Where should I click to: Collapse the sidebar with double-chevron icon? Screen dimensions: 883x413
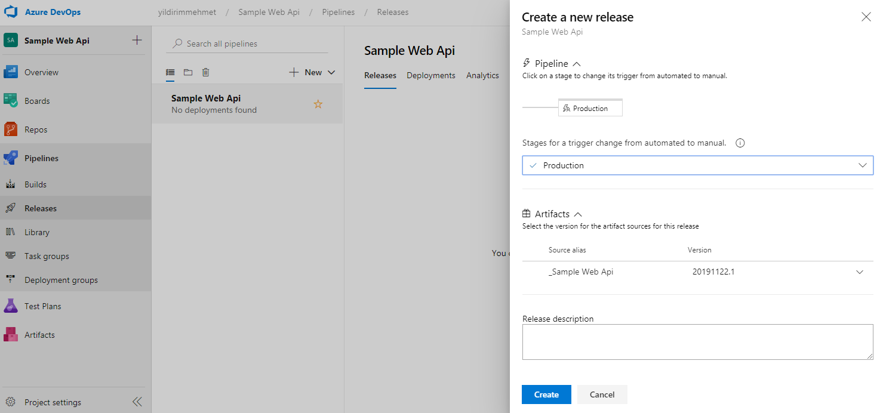click(x=137, y=402)
